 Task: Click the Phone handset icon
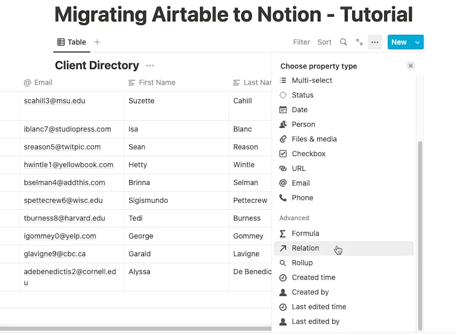click(x=283, y=198)
